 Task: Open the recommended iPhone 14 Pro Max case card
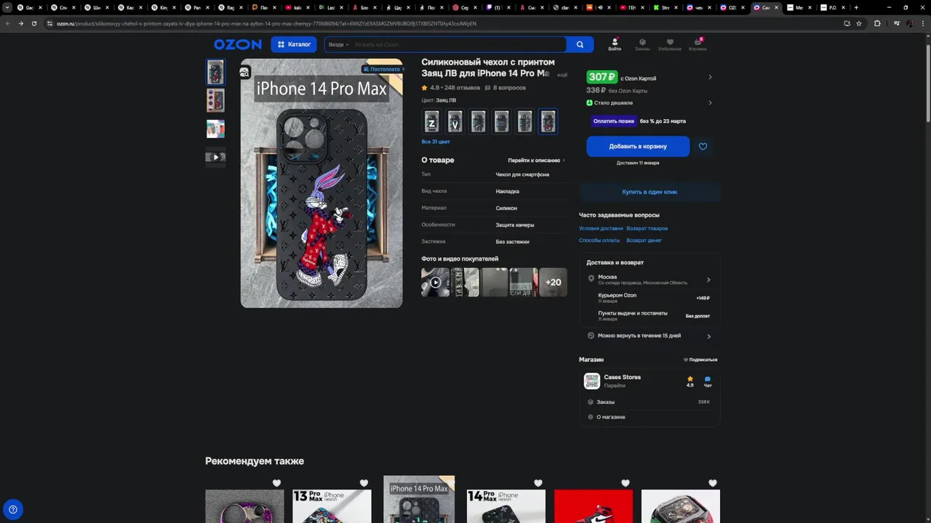pyautogui.click(x=419, y=500)
